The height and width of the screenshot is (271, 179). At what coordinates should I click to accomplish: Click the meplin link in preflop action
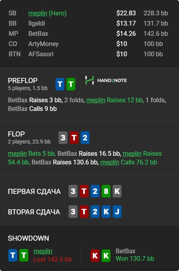coord(96,100)
